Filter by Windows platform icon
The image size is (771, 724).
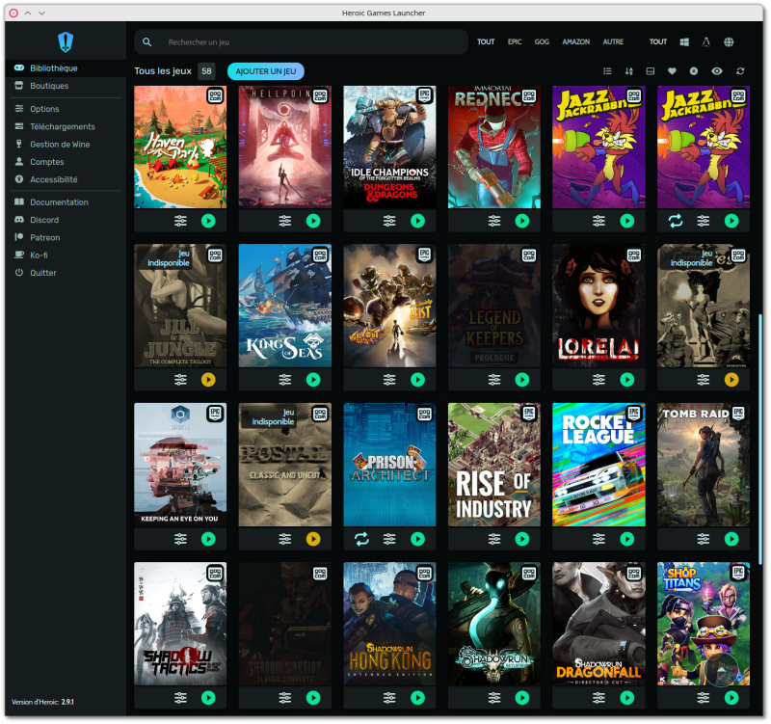(x=684, y=41)
